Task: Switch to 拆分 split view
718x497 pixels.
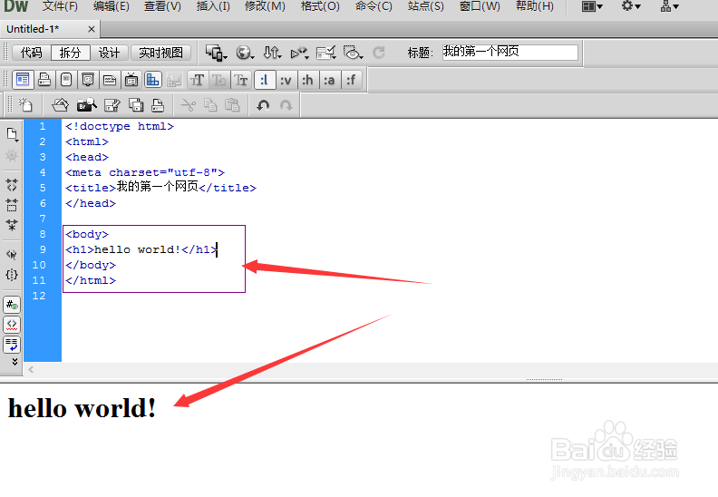Action: (70, 53)
